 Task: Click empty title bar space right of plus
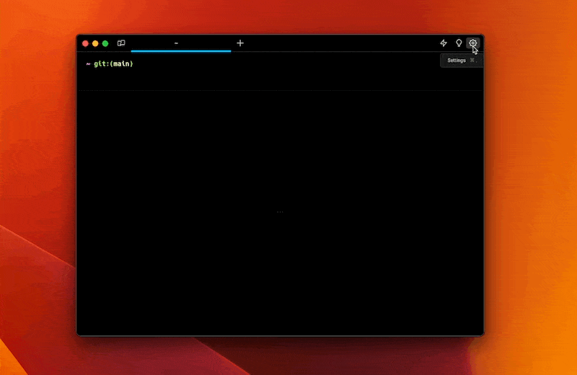coord(339,43)
